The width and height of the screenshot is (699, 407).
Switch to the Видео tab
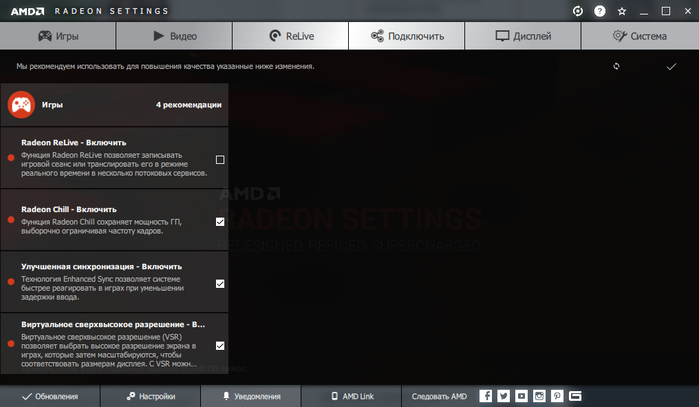coord(174,36)
